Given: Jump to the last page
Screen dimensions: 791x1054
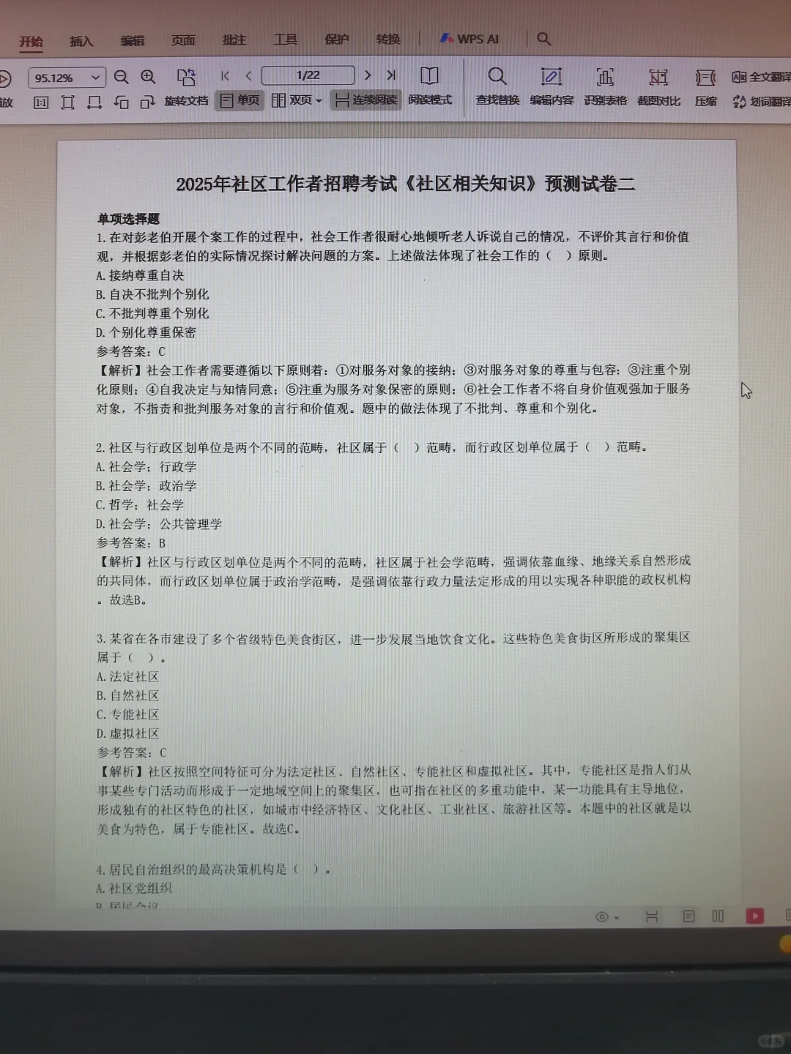Looking at the screenshot, I should 391,75.
